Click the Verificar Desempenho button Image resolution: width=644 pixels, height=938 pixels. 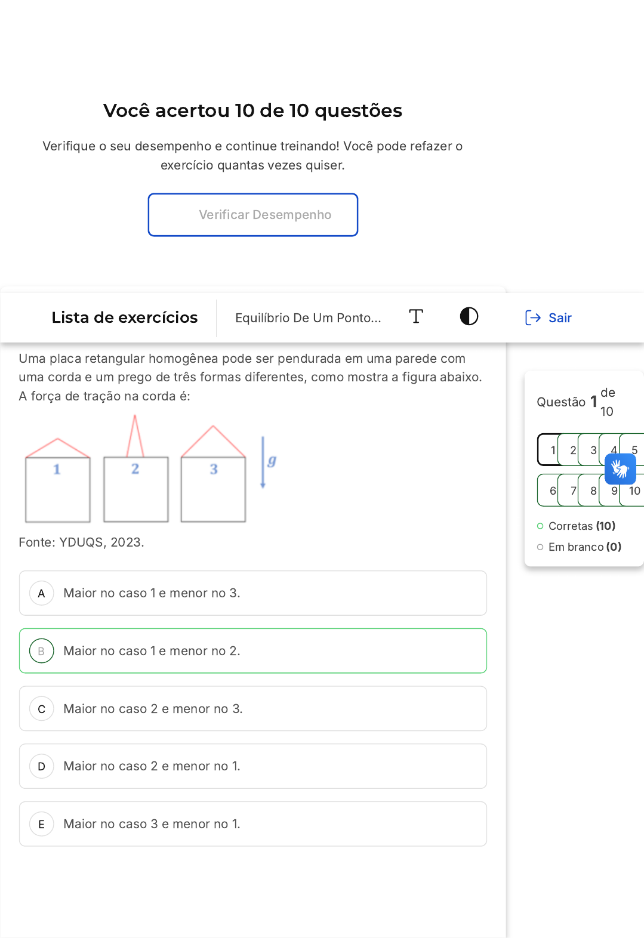[x=253, y=215]
